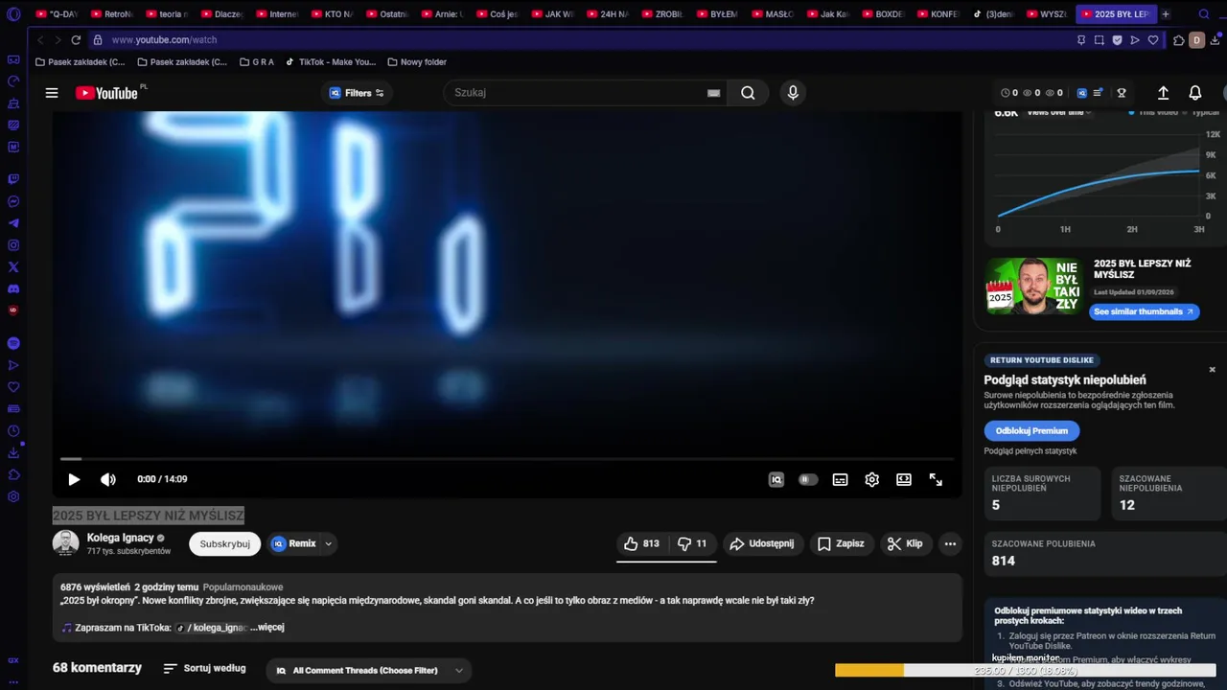The image size is (1227, 690).
Task: Switch to the BOXDE browser tab
Action: pos(882,14)
